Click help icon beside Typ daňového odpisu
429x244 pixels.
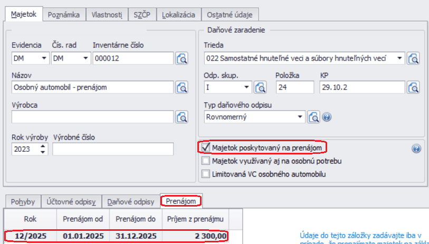tap(327, 116)
